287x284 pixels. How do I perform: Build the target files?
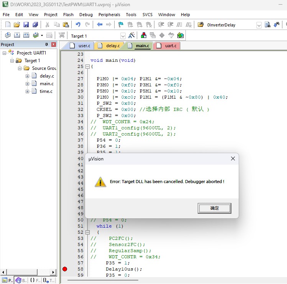(x=17, y=35)
